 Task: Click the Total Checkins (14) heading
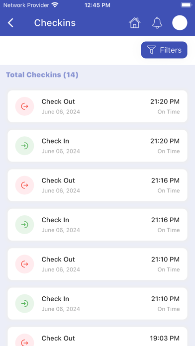[42, 75]
